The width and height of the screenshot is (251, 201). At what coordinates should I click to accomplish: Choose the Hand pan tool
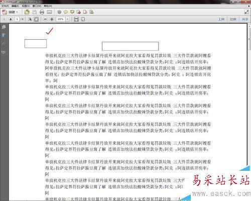[36, 19]
